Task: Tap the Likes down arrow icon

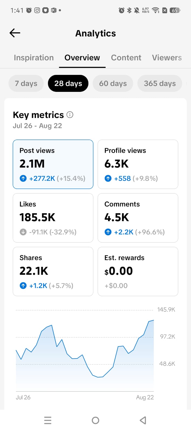Action: coord(23,232)
